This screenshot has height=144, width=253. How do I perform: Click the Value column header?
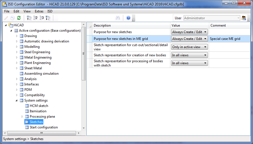click(x=190, y=25)
